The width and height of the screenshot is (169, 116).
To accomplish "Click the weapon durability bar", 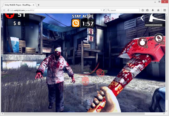I will pyautogui.click(x=154, y=25).
